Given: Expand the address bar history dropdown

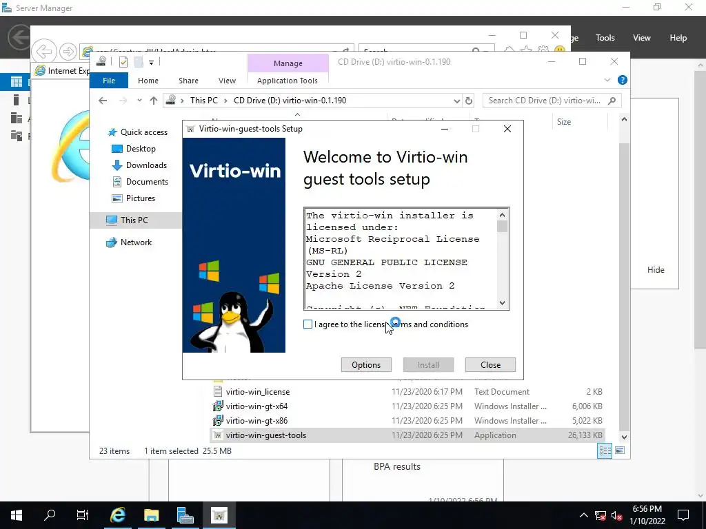Looking at the screenshot, I should (x=456, y=101).
